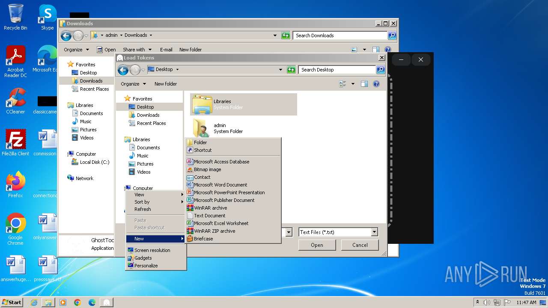Launch Google Chrome from desktop
Screen dimensions: 548x308
[15, 229]
